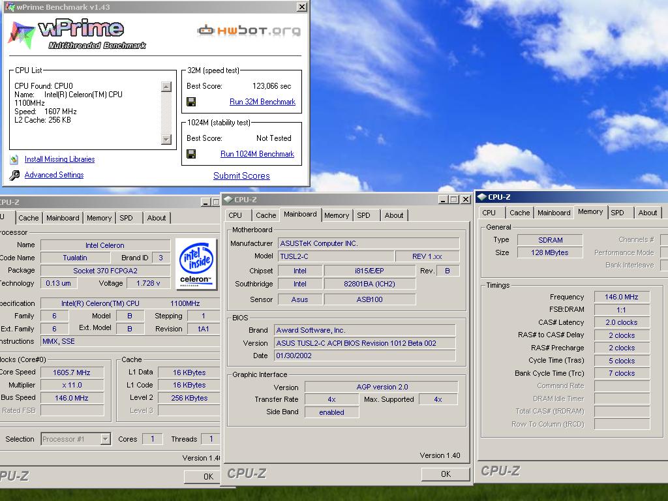Click the wPrime logo icon

pos(21,34)
